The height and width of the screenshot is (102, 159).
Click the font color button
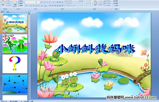click(45, 6)
